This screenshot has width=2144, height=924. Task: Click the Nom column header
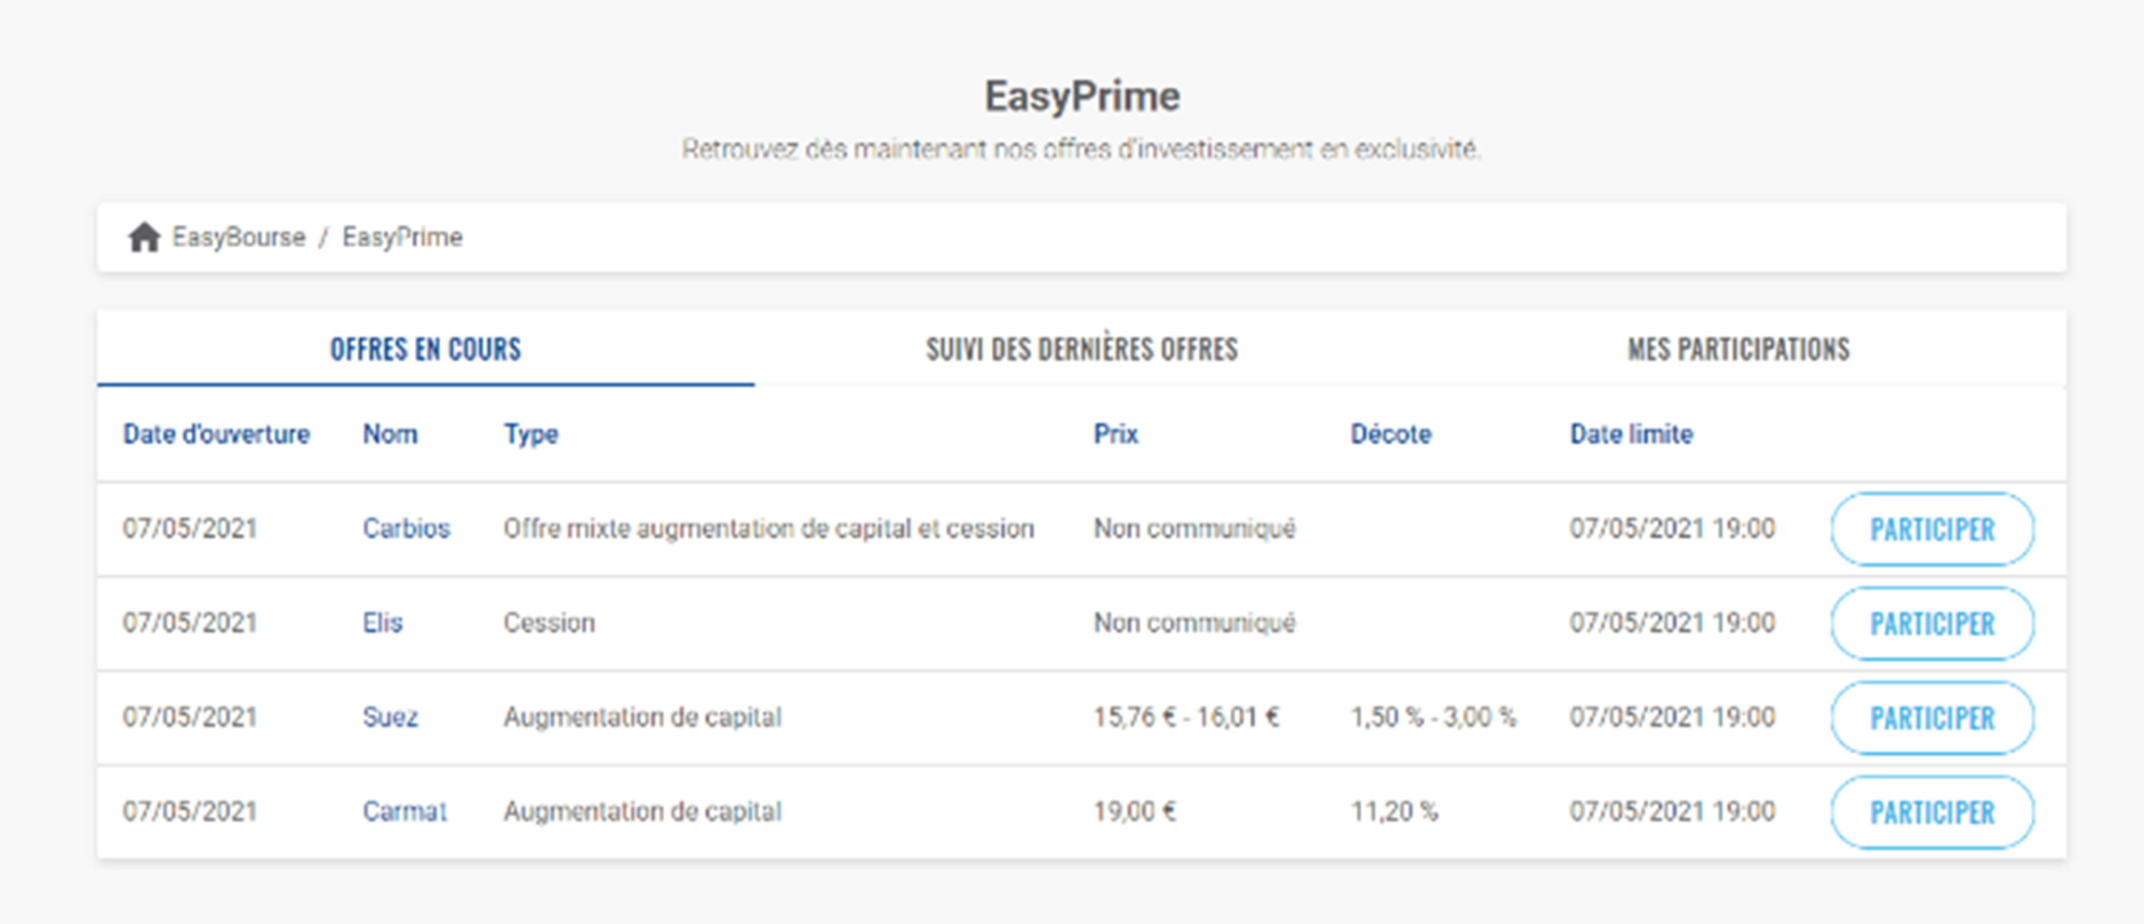click(390, 434)
